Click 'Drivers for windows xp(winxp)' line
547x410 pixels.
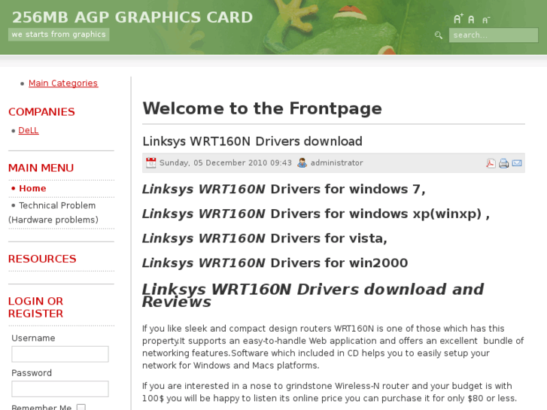[x=316, y=214]
